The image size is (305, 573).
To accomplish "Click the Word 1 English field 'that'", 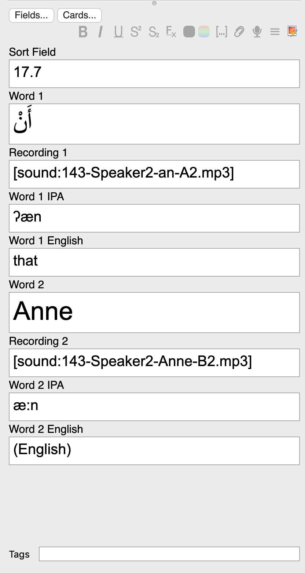I will tap(154, 262).
